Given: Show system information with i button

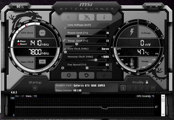Looking at the screenshot, I should (104, 17).
